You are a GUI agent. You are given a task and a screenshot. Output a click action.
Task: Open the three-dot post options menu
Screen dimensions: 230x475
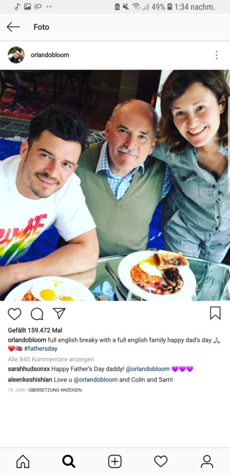[216, 55]
